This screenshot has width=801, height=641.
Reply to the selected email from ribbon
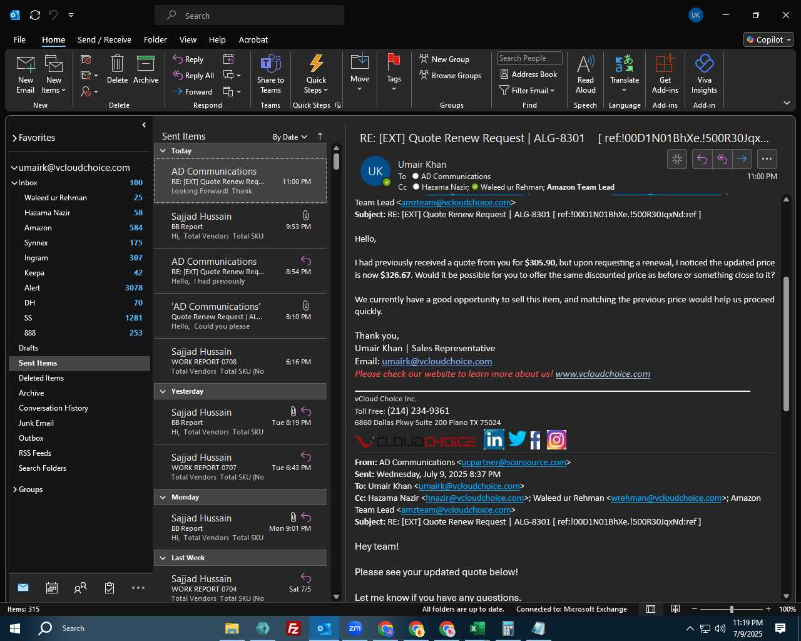[x=189, y=59]
